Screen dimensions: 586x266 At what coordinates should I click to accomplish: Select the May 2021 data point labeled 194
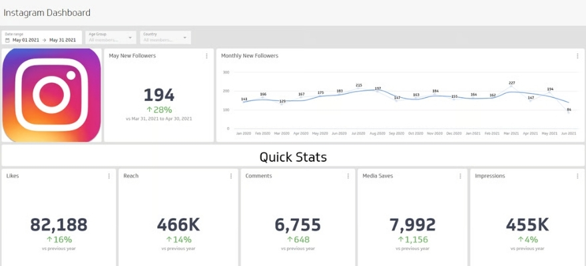(x=550, y=92)
